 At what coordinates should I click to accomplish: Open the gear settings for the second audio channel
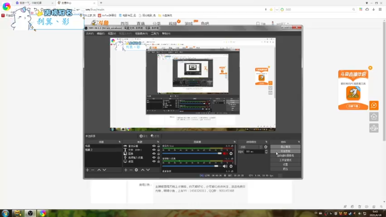coord(231,166)
